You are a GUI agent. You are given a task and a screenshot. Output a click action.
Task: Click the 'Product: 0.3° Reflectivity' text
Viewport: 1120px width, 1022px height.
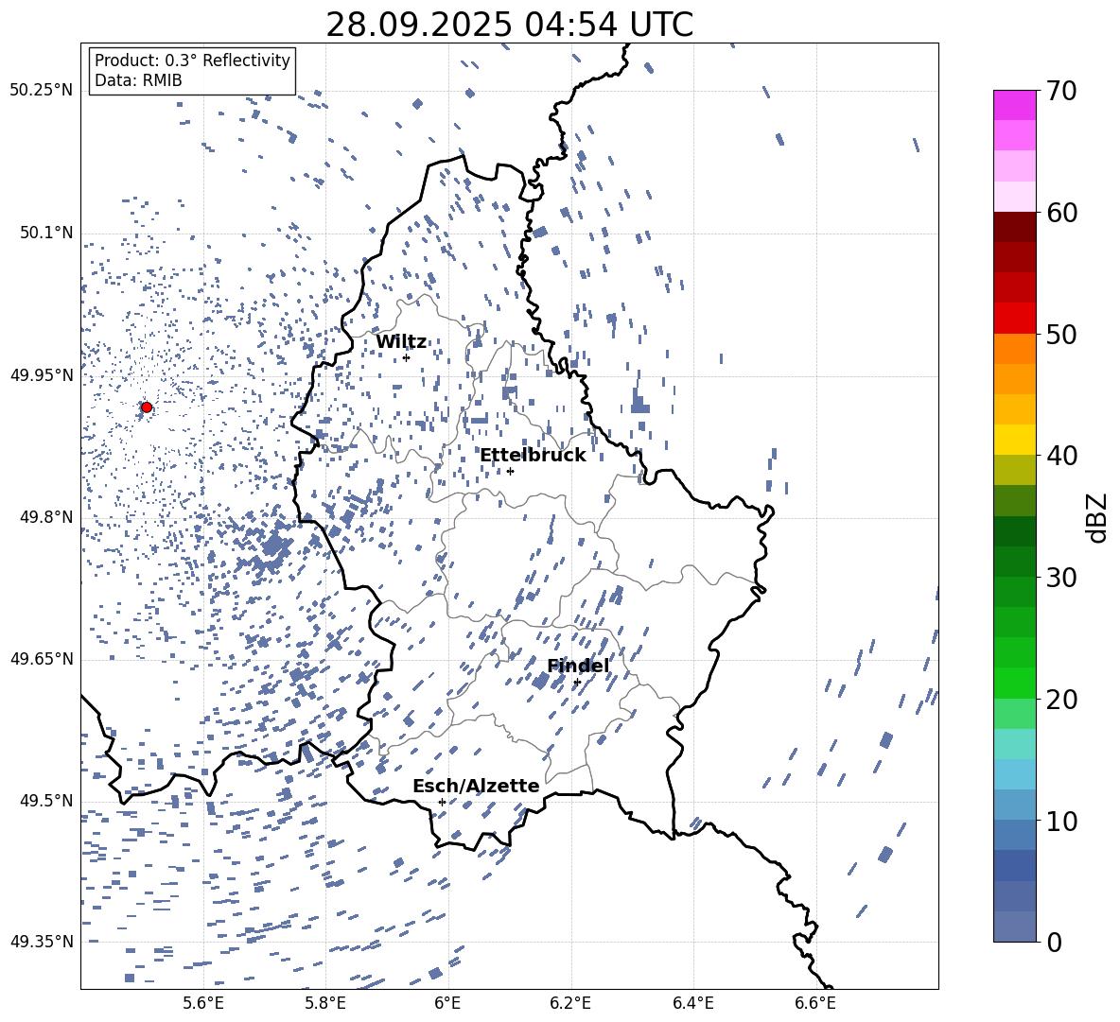(x=192, y=61)
